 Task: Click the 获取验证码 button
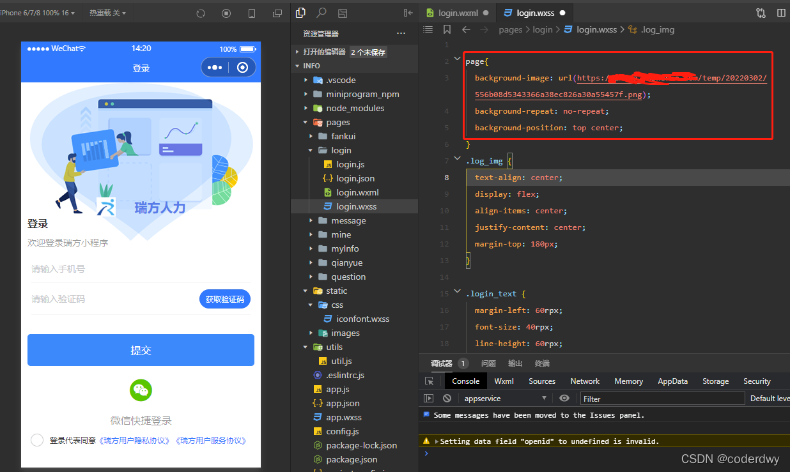(225, 299)
